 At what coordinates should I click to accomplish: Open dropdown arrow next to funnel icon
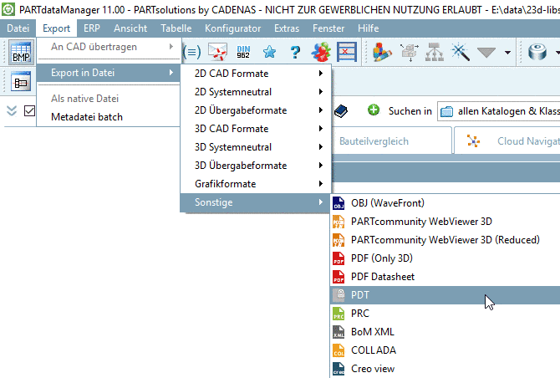coord(507,53)
